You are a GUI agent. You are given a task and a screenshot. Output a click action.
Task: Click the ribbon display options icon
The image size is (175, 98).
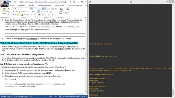point(74,2)
